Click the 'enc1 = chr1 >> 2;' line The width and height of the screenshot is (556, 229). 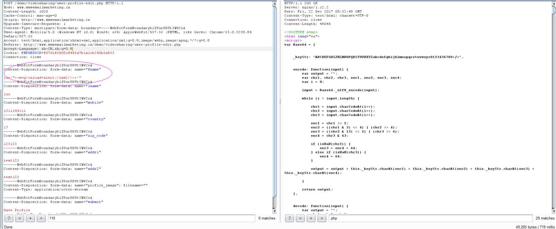tap(329, 123)
